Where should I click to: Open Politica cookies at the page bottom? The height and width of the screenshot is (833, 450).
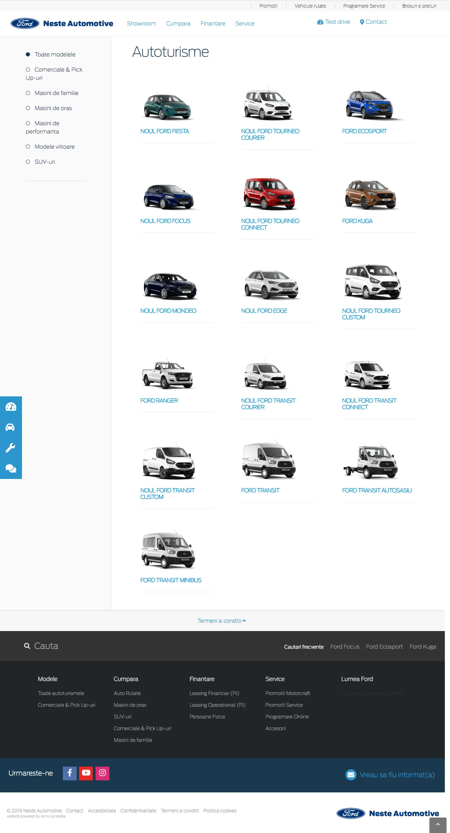[x=220, y=811]
